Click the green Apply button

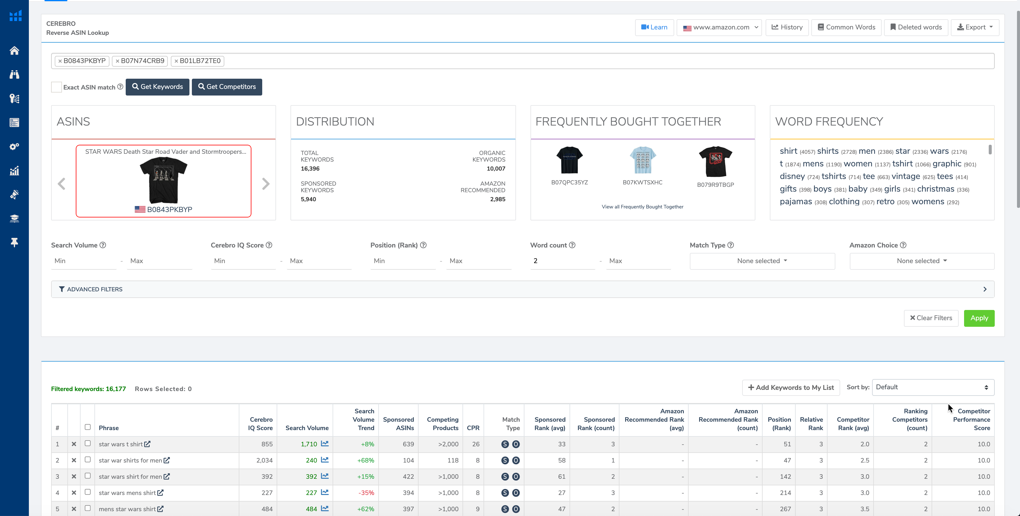[979, 318]
